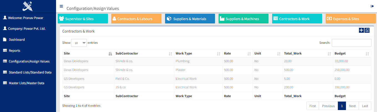
Task: Open Reports from the sidebar
Action: click(14, 51)
